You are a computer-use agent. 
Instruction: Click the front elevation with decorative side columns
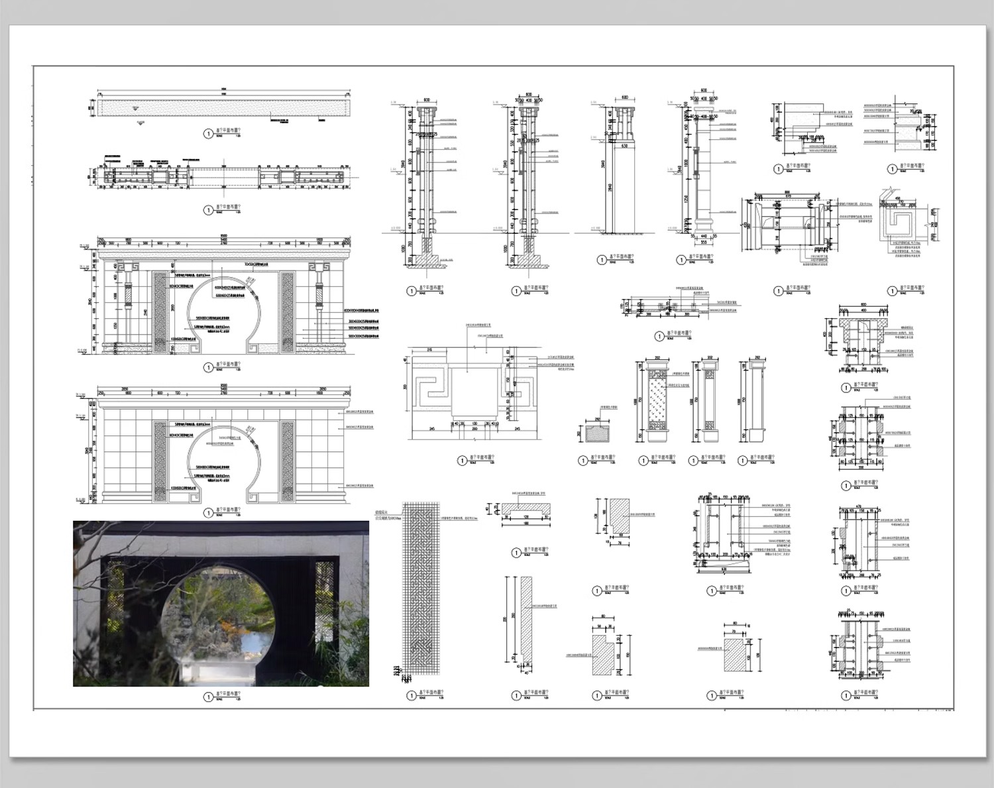(x=223, y=296)
